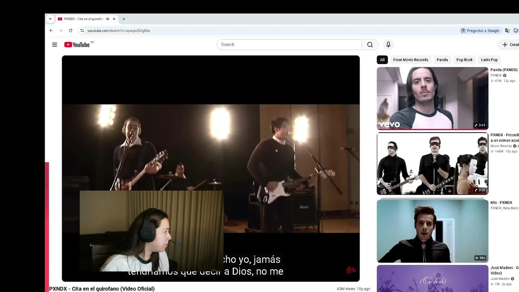This screenshot has width=519, height=292.
Task: Open the vevo Panda (PXNDX) video thumbnail
Action: click(432, 98)
